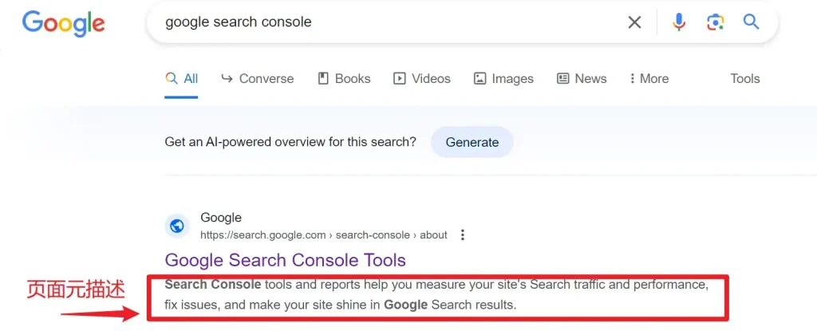
Task: Open the three-dot menu beside result URL
Action: pyautogui.click(x=462, y=235)
